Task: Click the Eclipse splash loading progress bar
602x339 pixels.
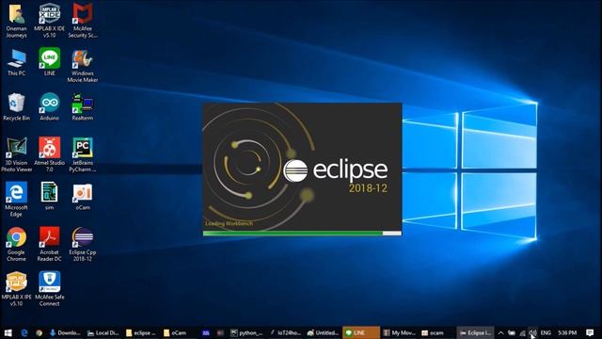Action: (302, 233)
